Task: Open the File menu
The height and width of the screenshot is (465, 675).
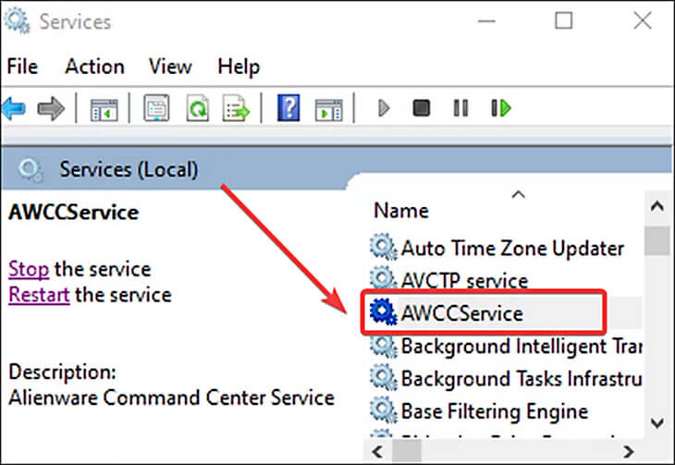Action: (22, 67)
